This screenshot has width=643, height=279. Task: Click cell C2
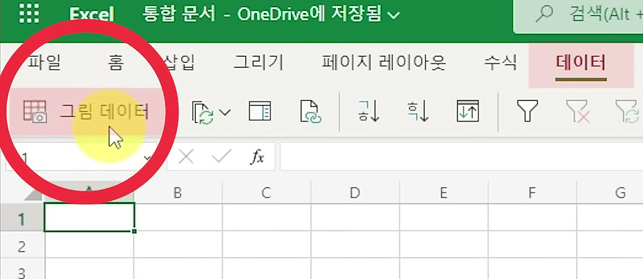267,245
